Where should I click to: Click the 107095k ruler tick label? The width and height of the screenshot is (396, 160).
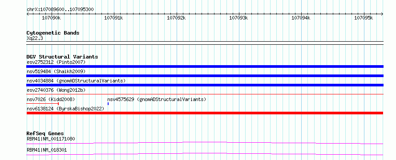click(364, 18)
